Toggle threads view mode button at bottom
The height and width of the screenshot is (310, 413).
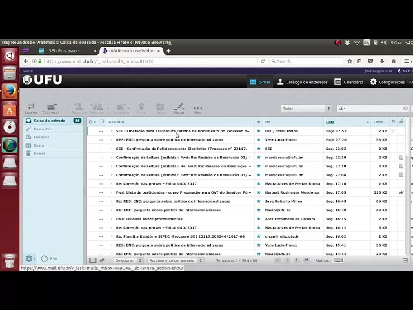click(102, 260)
